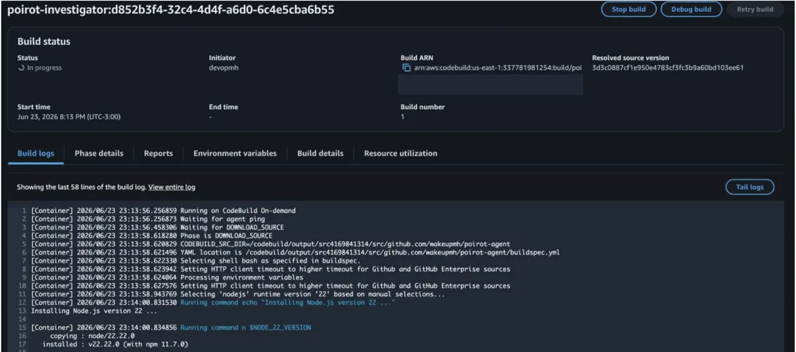Screen dimensions: 796x352
Task: Click Running command n $NODE_22_VERSION
Action: click(245, 327)
